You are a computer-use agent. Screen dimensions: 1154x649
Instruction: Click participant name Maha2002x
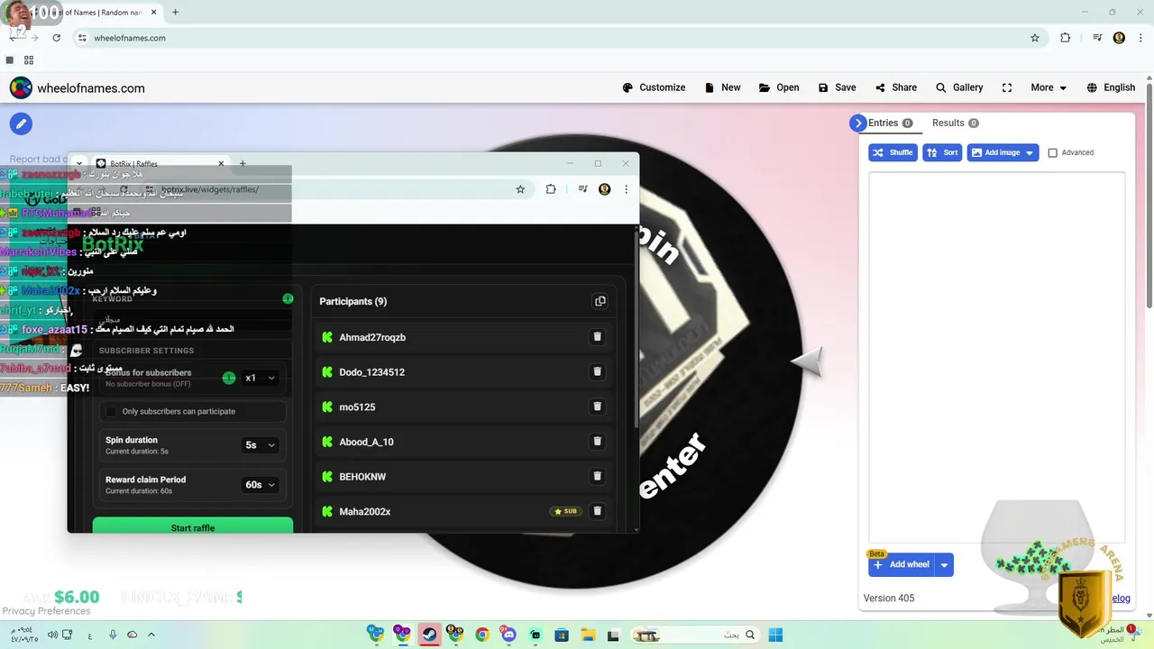[365, 512]
